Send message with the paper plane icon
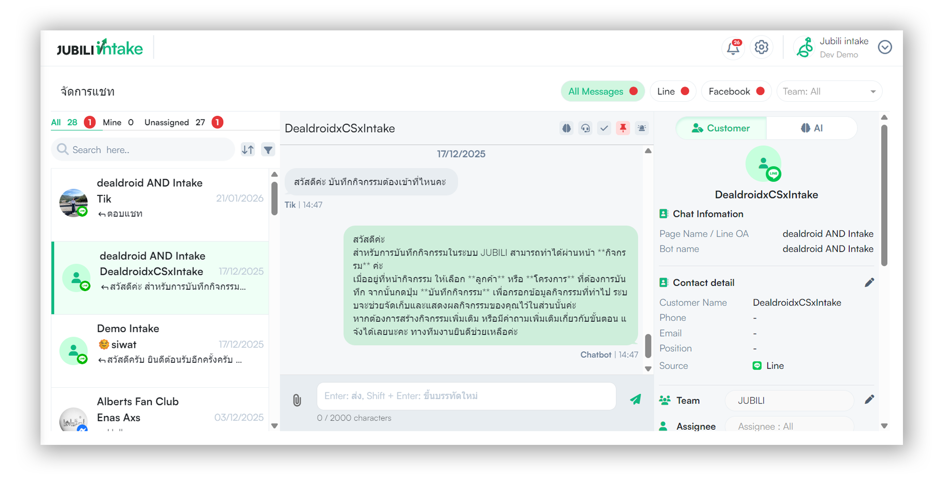Viewport: 946px width, 495px height. point(635,399)
